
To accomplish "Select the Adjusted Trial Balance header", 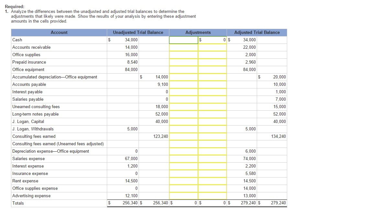I will pyautogui.click(x=257, y=32).
